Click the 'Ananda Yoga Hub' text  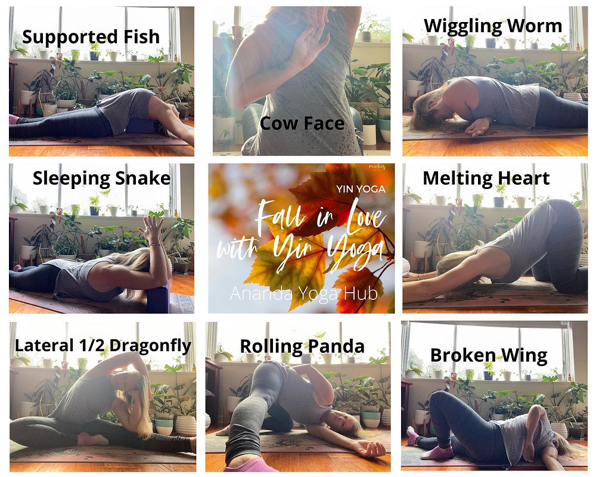click(x=304, y=293)
